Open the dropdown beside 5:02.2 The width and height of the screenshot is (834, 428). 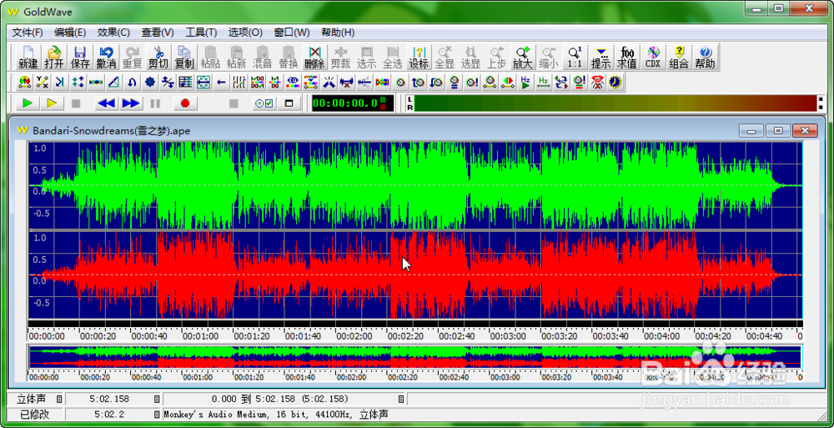[157, 414]
